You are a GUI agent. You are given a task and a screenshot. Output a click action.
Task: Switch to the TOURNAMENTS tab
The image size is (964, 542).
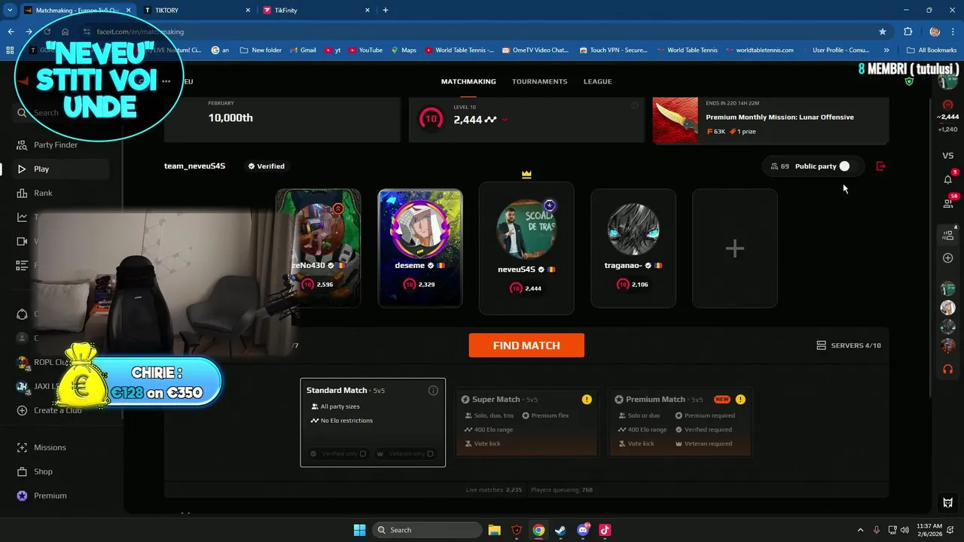pos(540,81)
